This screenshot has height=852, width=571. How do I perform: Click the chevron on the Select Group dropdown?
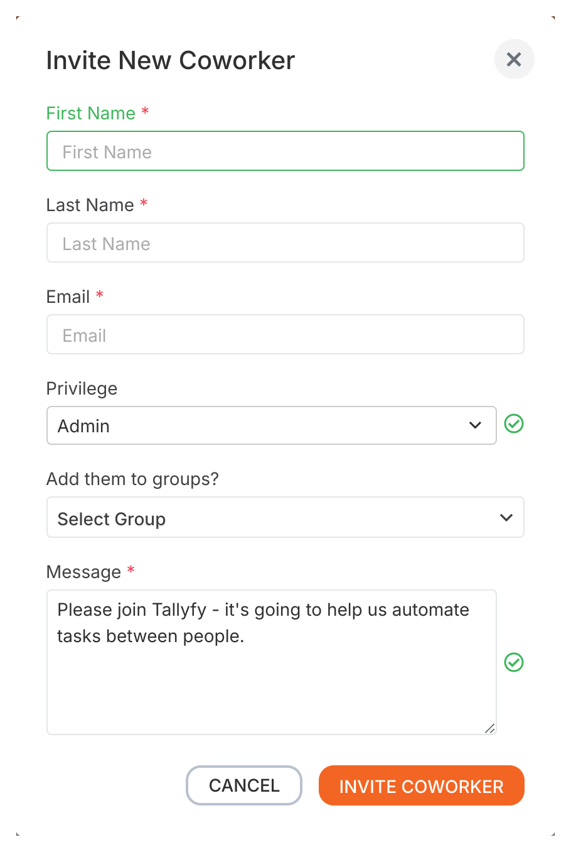(506, 517)
